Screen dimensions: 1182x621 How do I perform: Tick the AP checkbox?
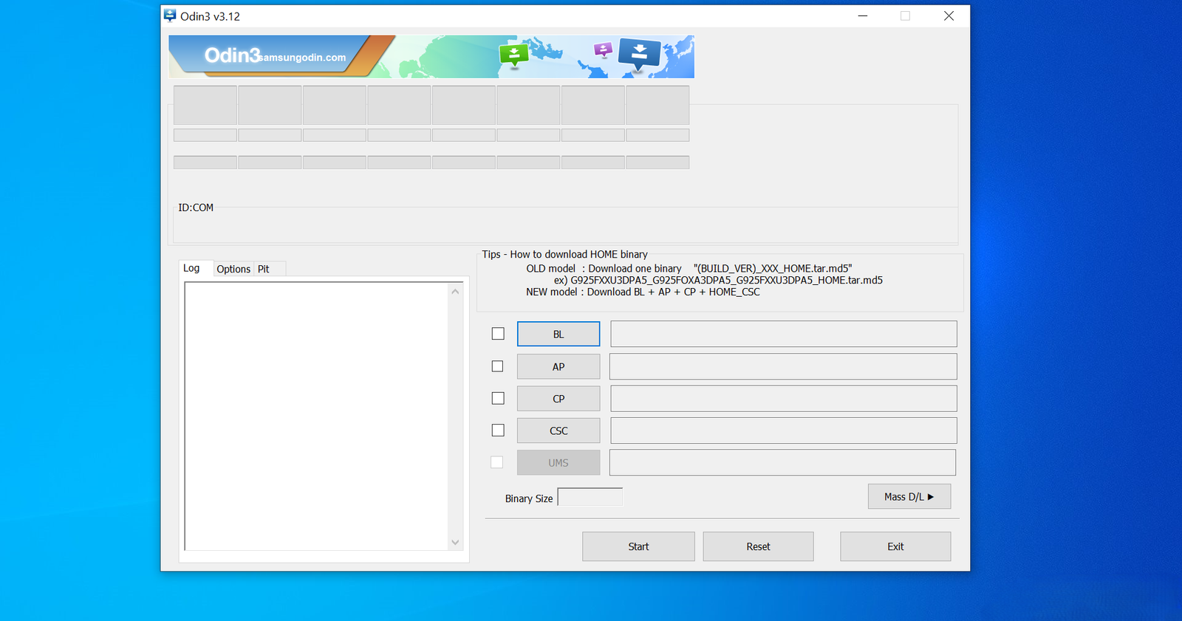pos(498,366)
